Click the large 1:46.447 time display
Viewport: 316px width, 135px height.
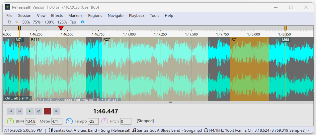tap(106, 111)
